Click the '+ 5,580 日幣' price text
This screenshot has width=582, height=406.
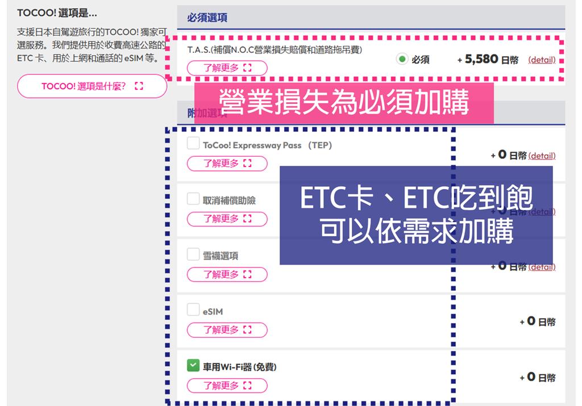[488, 59]
